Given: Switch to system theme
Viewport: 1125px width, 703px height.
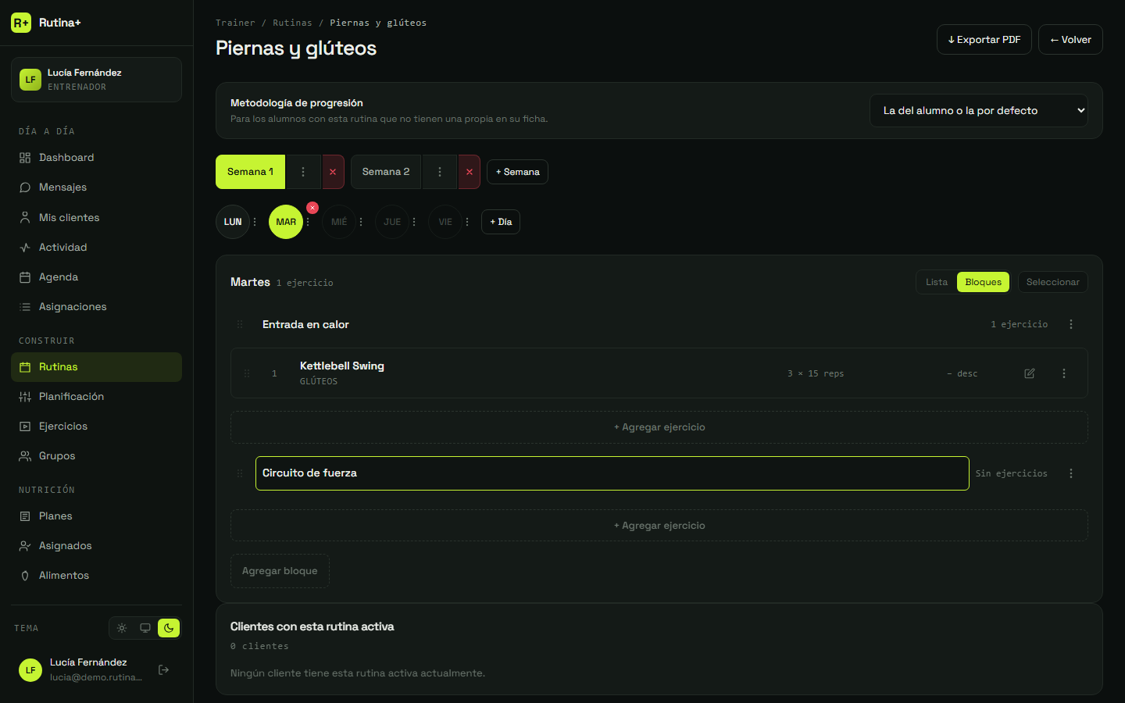Looking at the screenshot, I should pos(145,628).
